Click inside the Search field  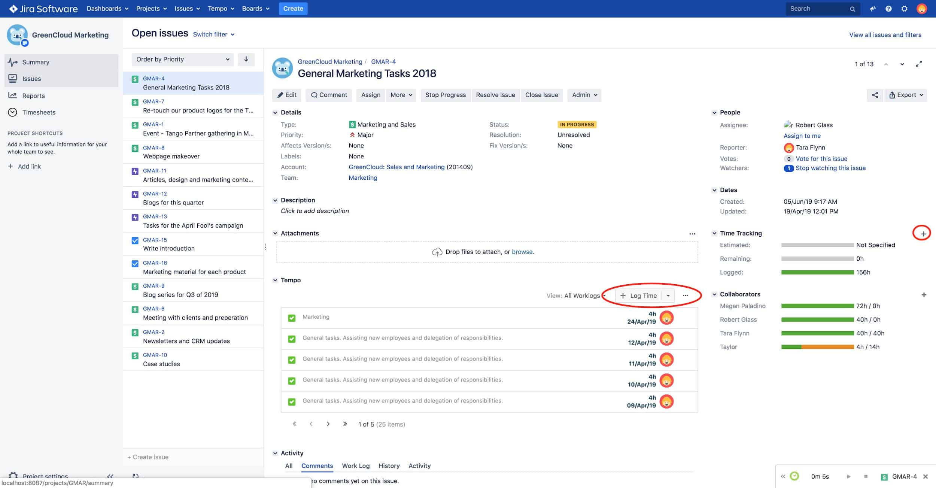click(x=816, y=8)
